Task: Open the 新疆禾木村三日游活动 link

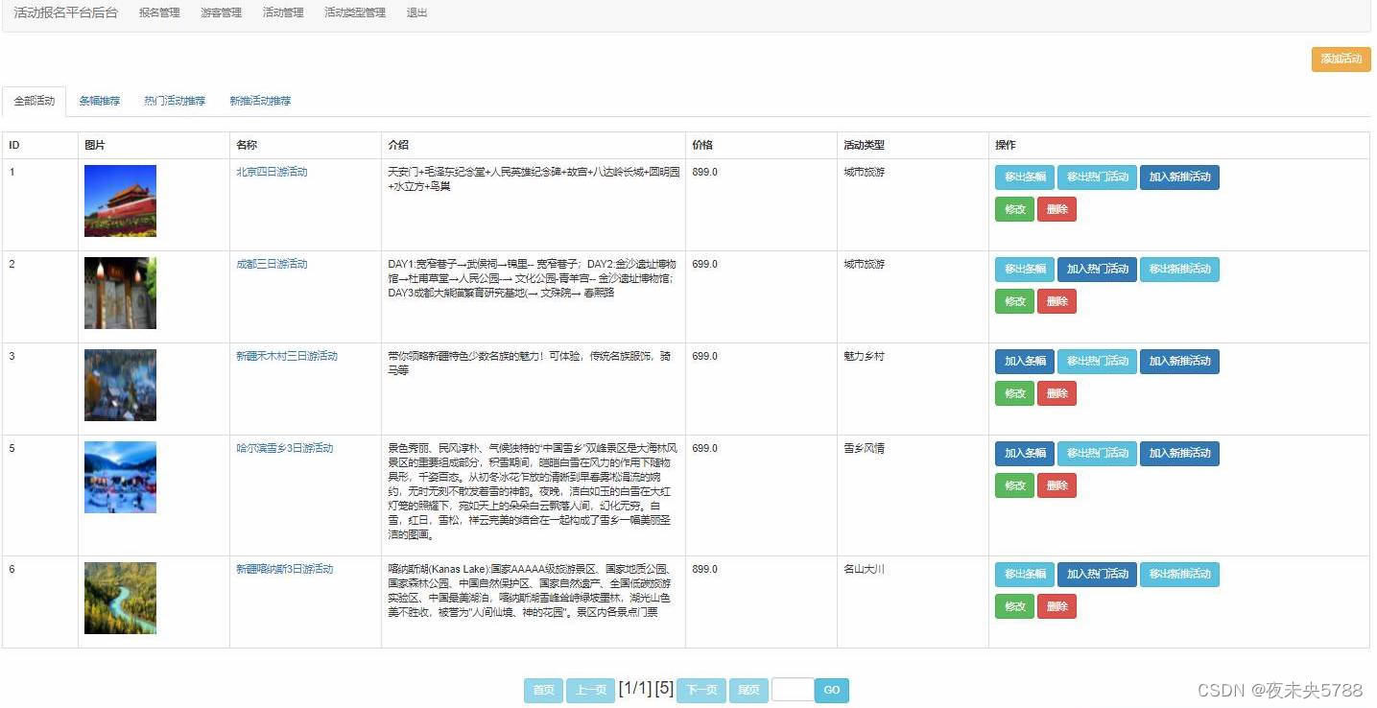Action: [x=287, y=356]
